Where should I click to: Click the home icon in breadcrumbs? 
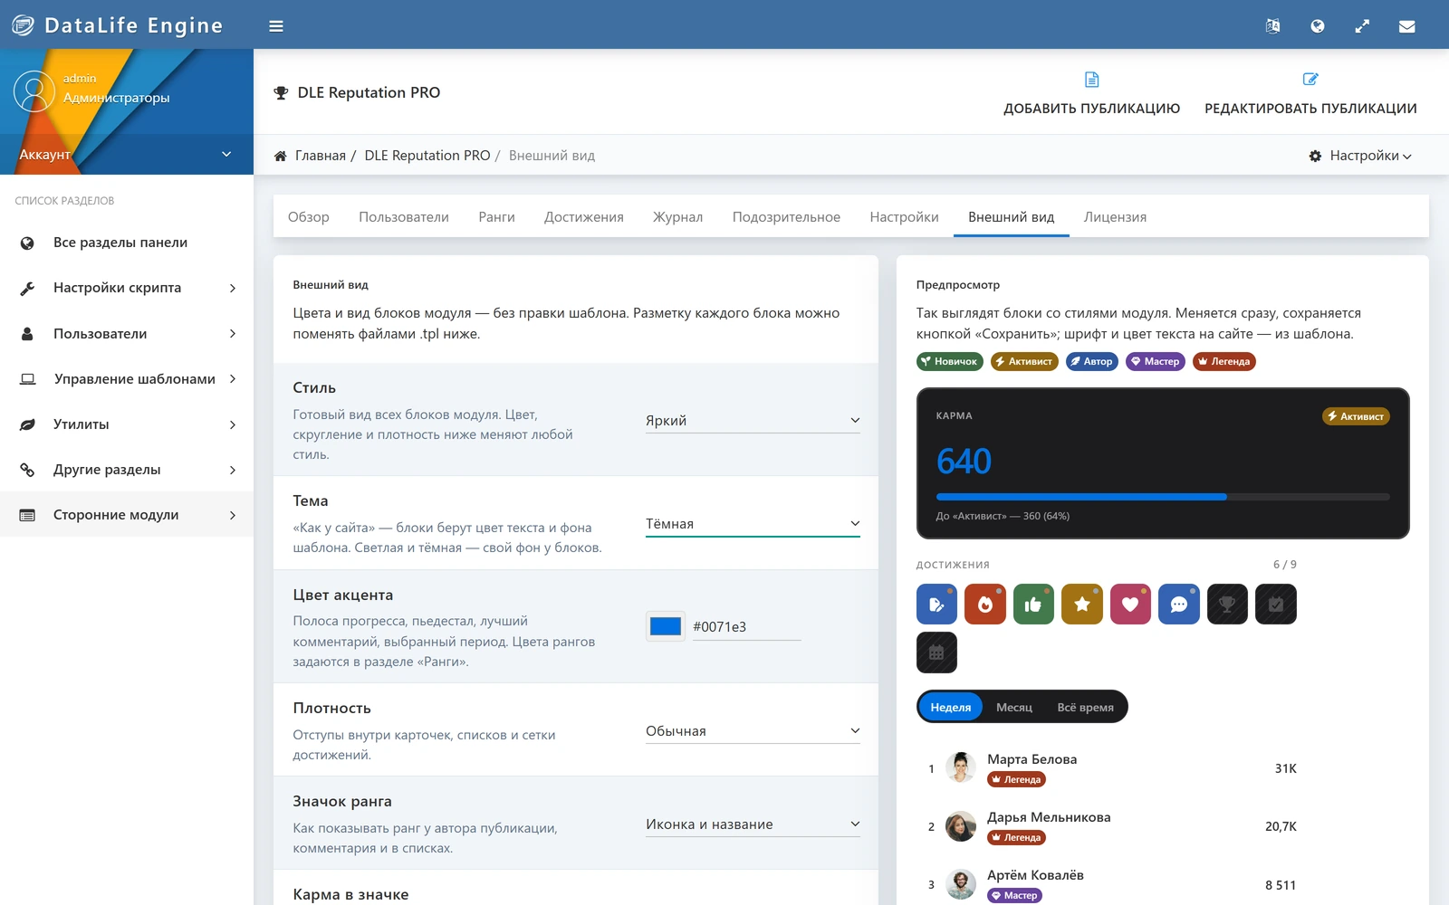coord(281,156)
